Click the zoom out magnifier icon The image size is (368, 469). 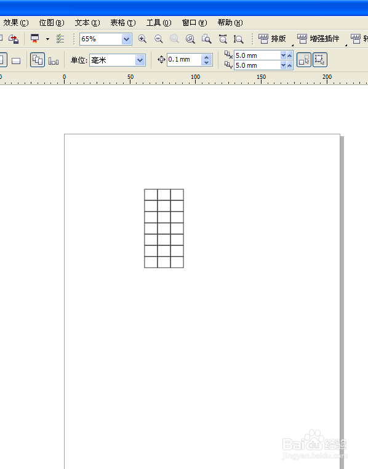(x=158, y=39)
